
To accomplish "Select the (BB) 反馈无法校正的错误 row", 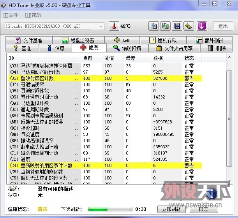I will tap(104, 122).
